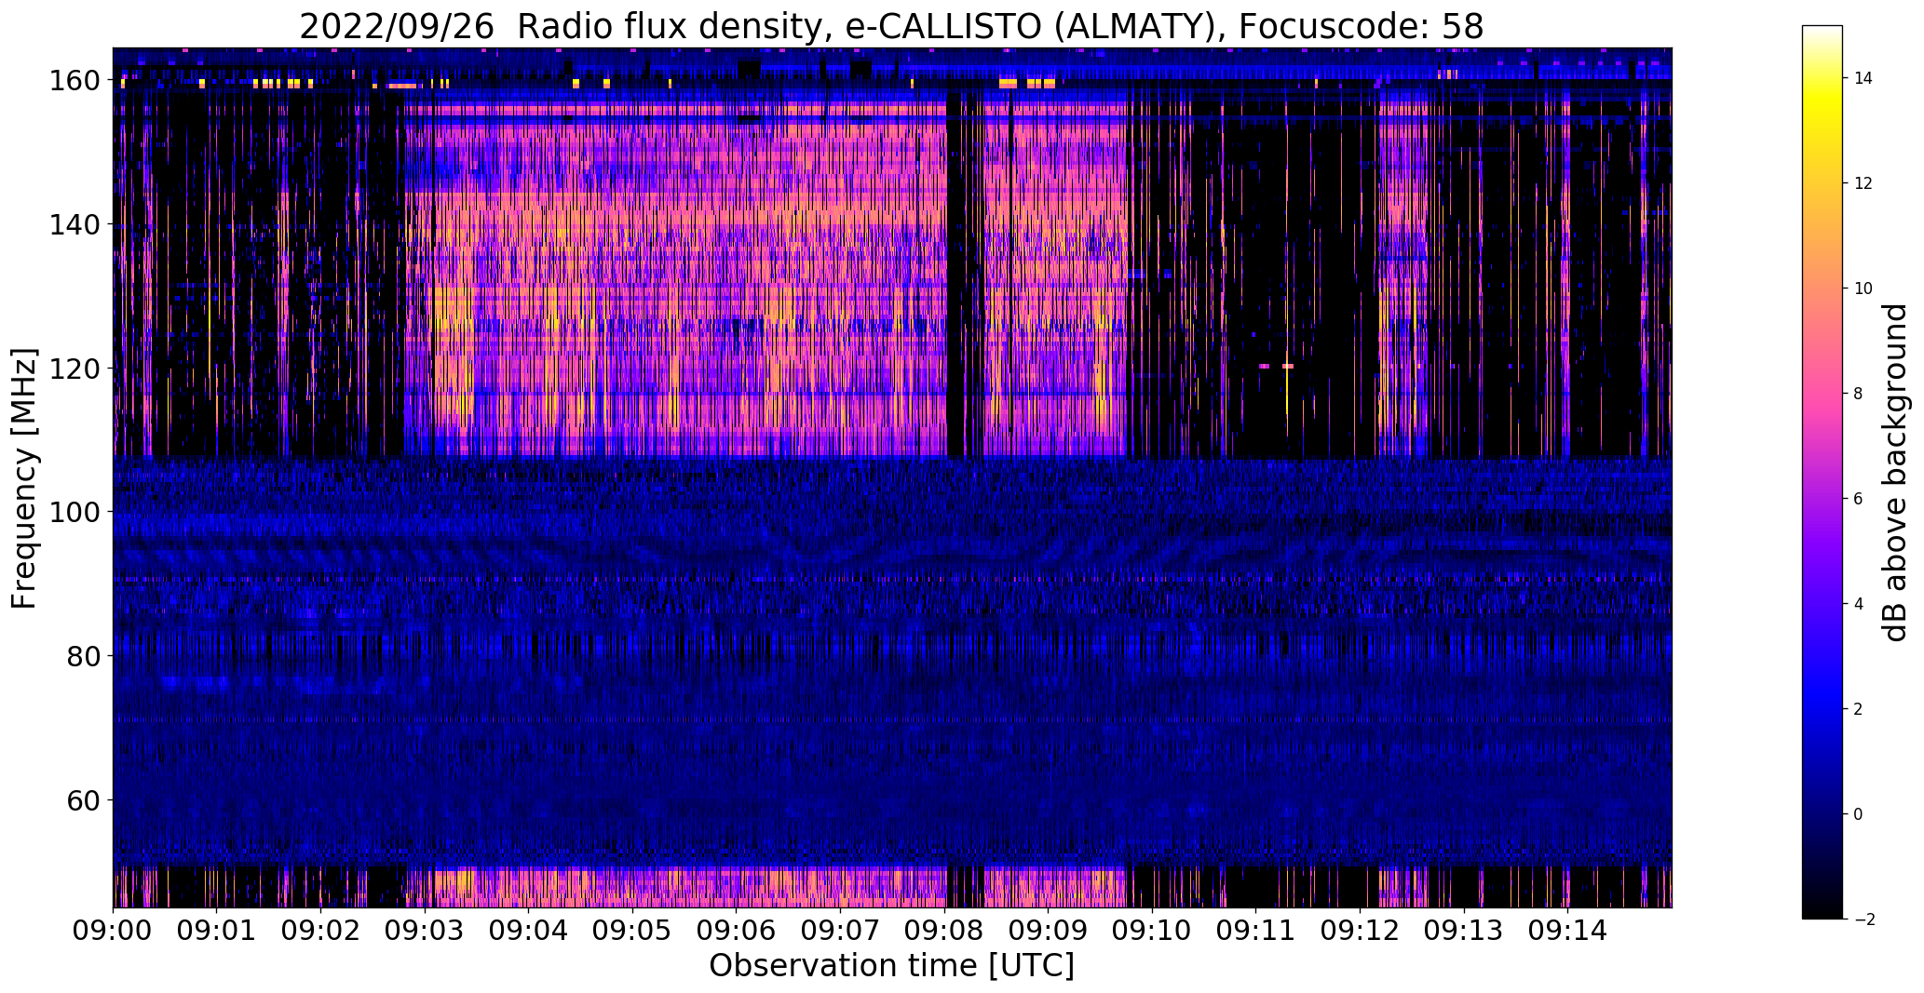The height and width of the screenshot is (993, 1924).
Task: Click the colorbar tick label −2
Action: pos(1863,919)
